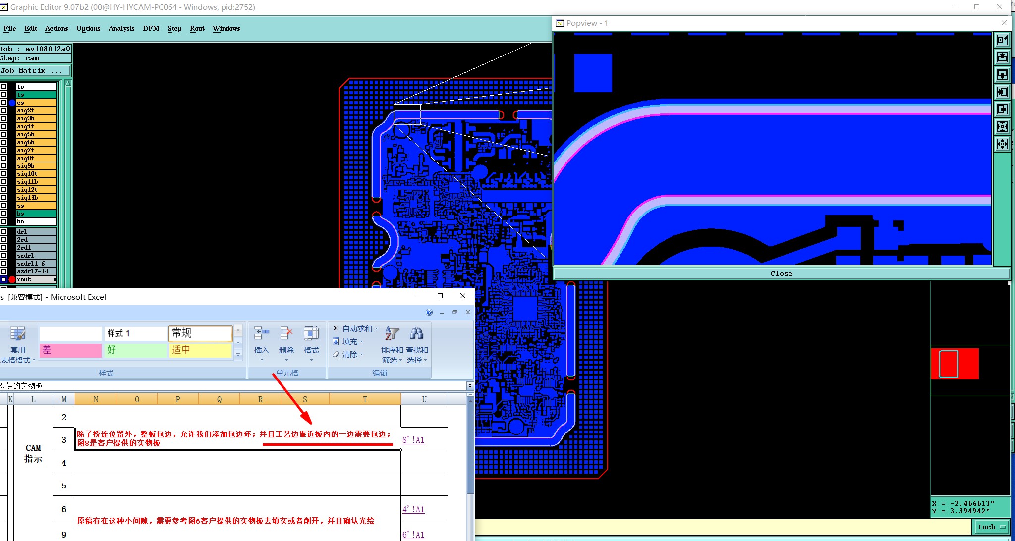The height and width of the screenshot is (541, 1015).
Task: Click the 8'!A1 hyperlink cell
Action: 413,440
